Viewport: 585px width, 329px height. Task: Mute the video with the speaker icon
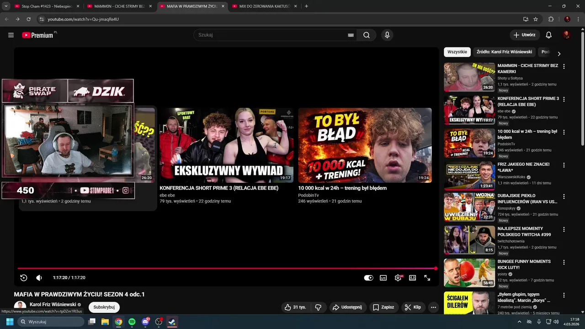(39, 278)
